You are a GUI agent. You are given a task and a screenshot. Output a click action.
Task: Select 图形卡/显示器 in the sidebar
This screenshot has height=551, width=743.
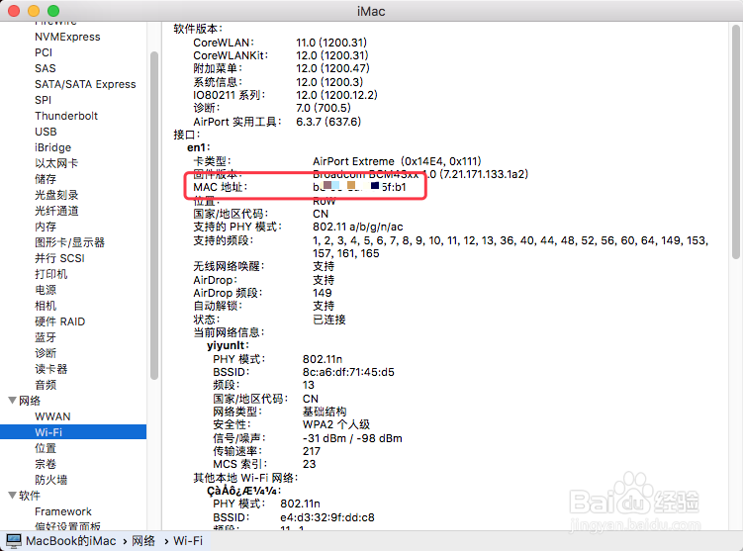(69, 242)
